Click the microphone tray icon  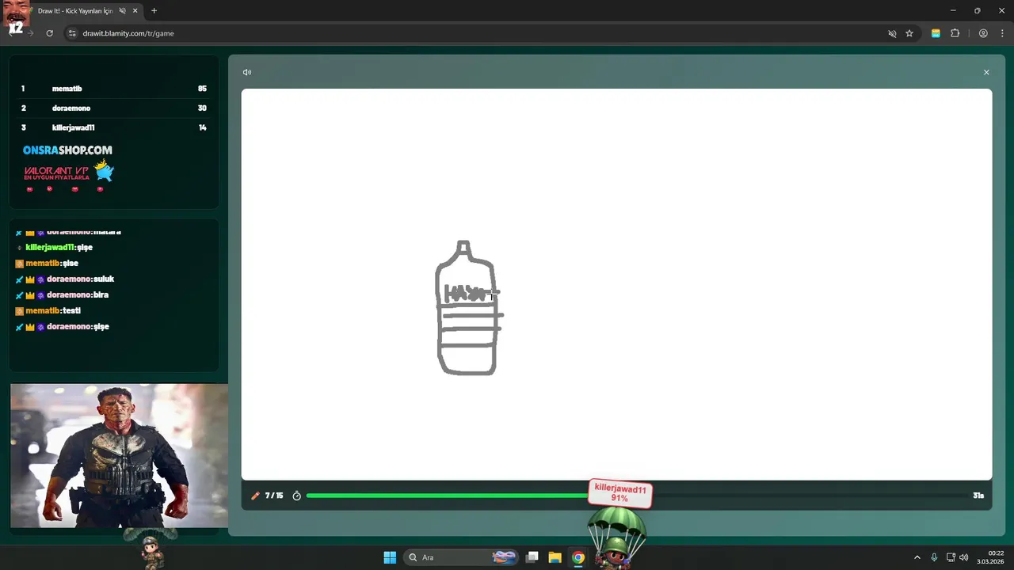(934, 557)
